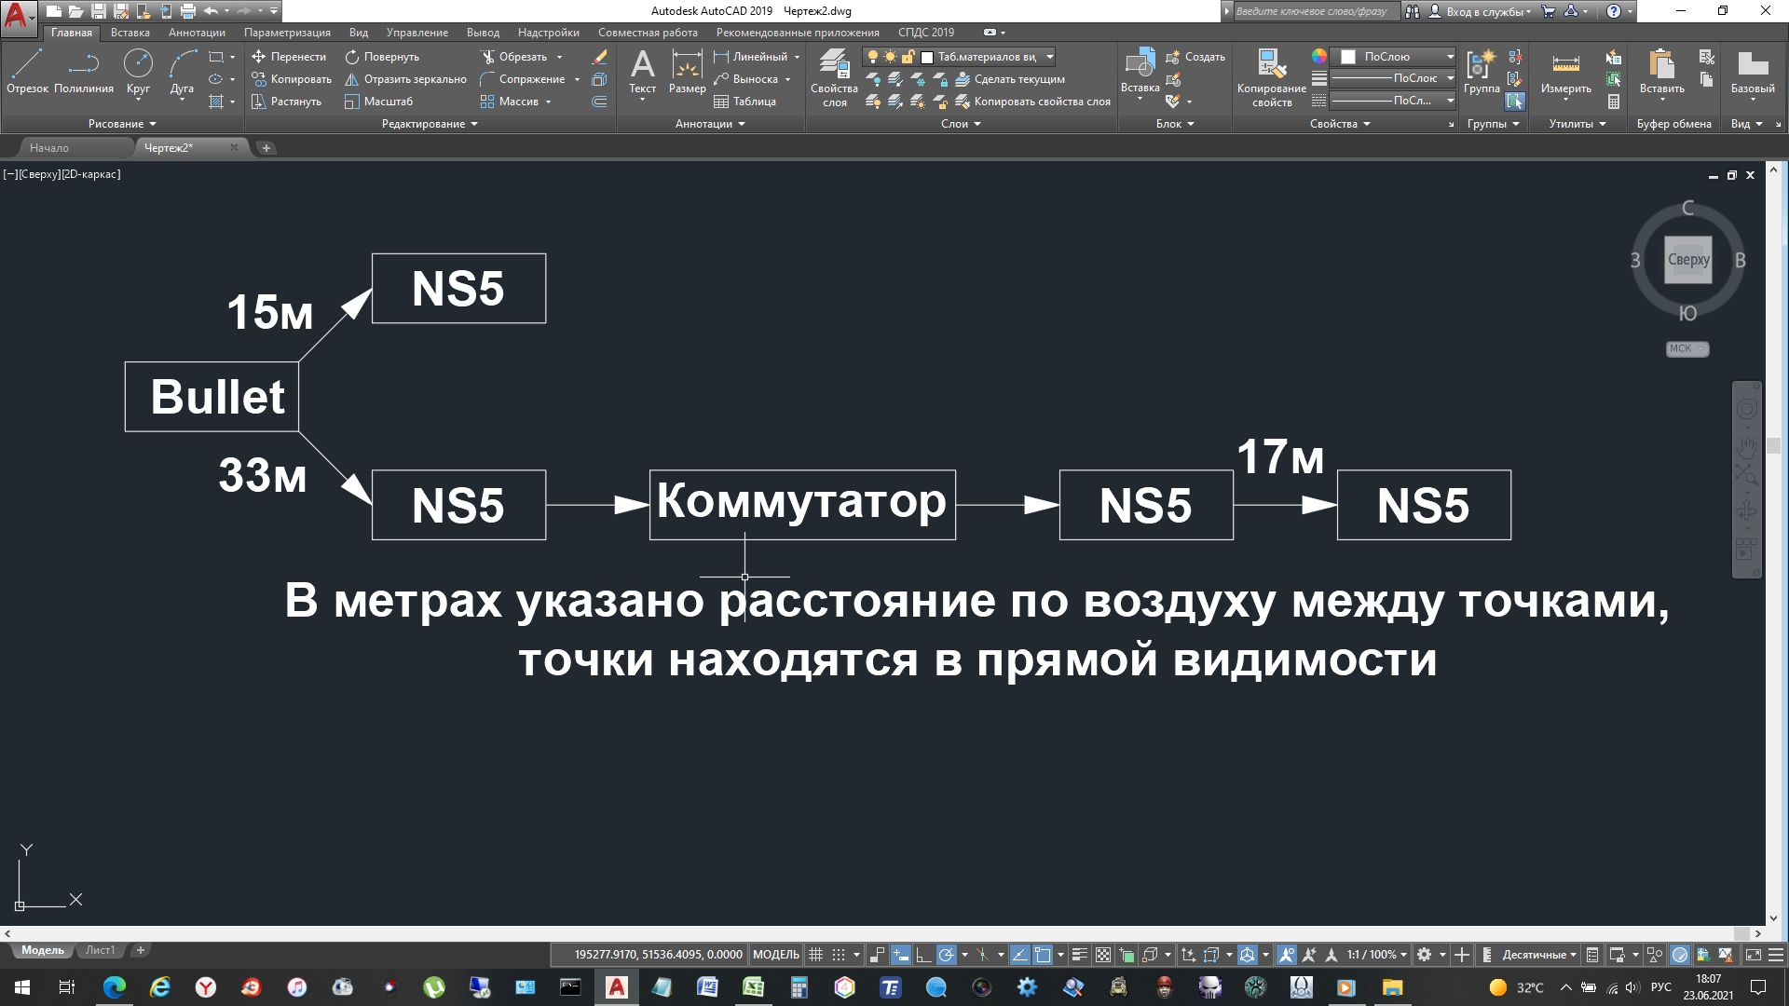
Task: Click the Обрезать trim tool
Action: point(514,57)
